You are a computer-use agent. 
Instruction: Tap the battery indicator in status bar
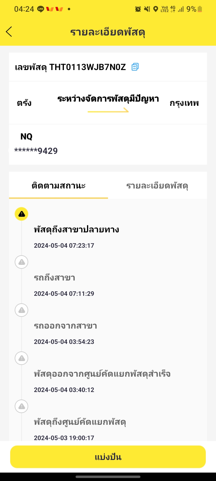200,9
